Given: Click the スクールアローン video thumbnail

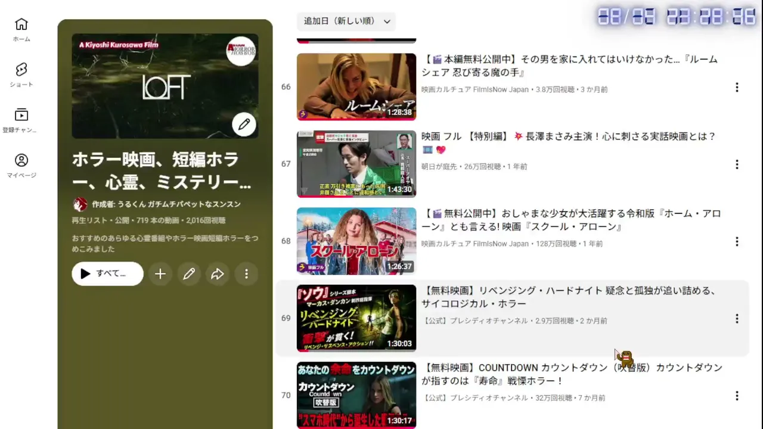Looking at the screenshot, I should [356, 241].
